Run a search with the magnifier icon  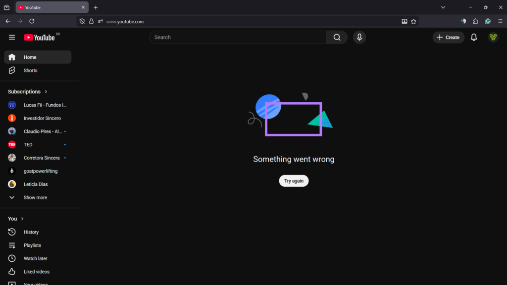tap(337, 37)
